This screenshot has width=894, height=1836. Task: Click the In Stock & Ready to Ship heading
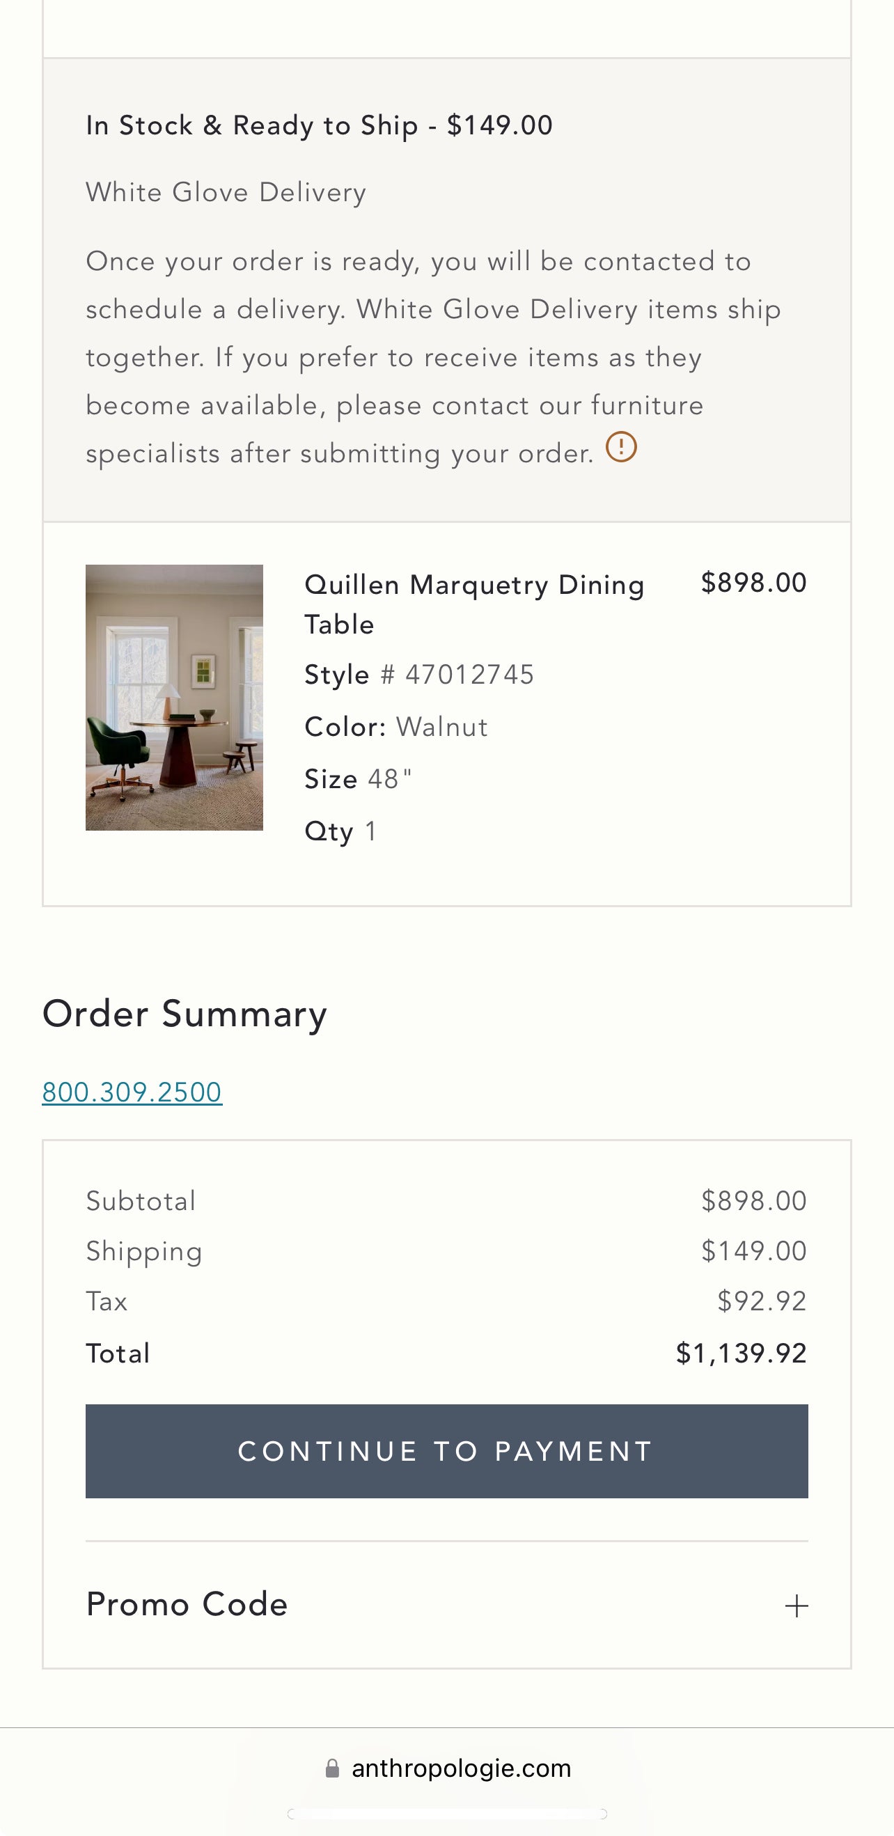[x=320, y=125]
